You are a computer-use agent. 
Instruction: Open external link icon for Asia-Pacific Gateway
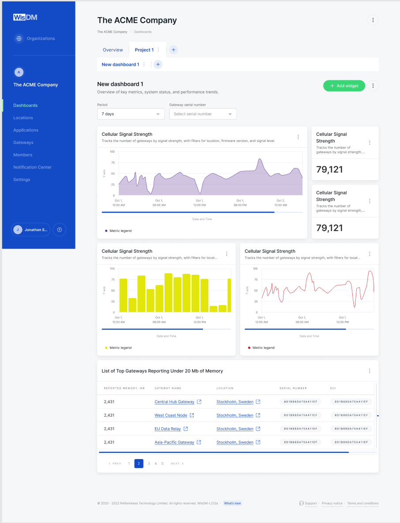pos(199,442)
